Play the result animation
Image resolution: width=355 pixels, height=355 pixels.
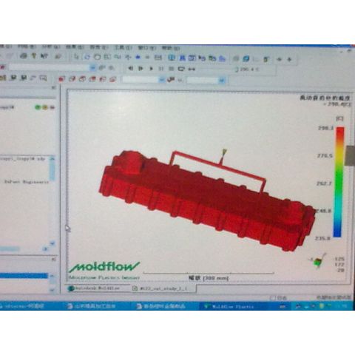coord(152,69)
